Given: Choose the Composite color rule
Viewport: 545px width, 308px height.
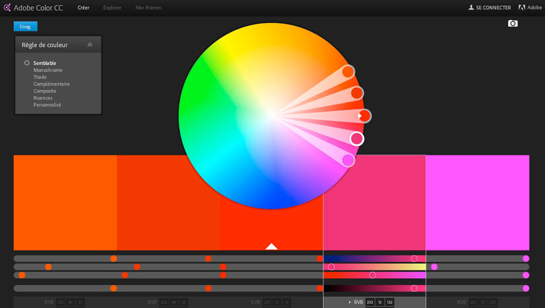Looking at the screenshot, I should (x=44, y=91).
